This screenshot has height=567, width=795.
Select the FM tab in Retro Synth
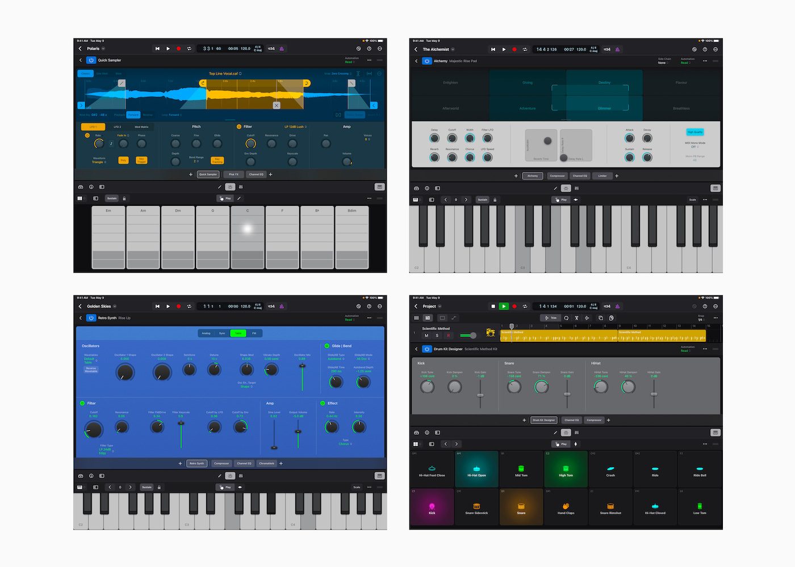[x=253, y=333]
